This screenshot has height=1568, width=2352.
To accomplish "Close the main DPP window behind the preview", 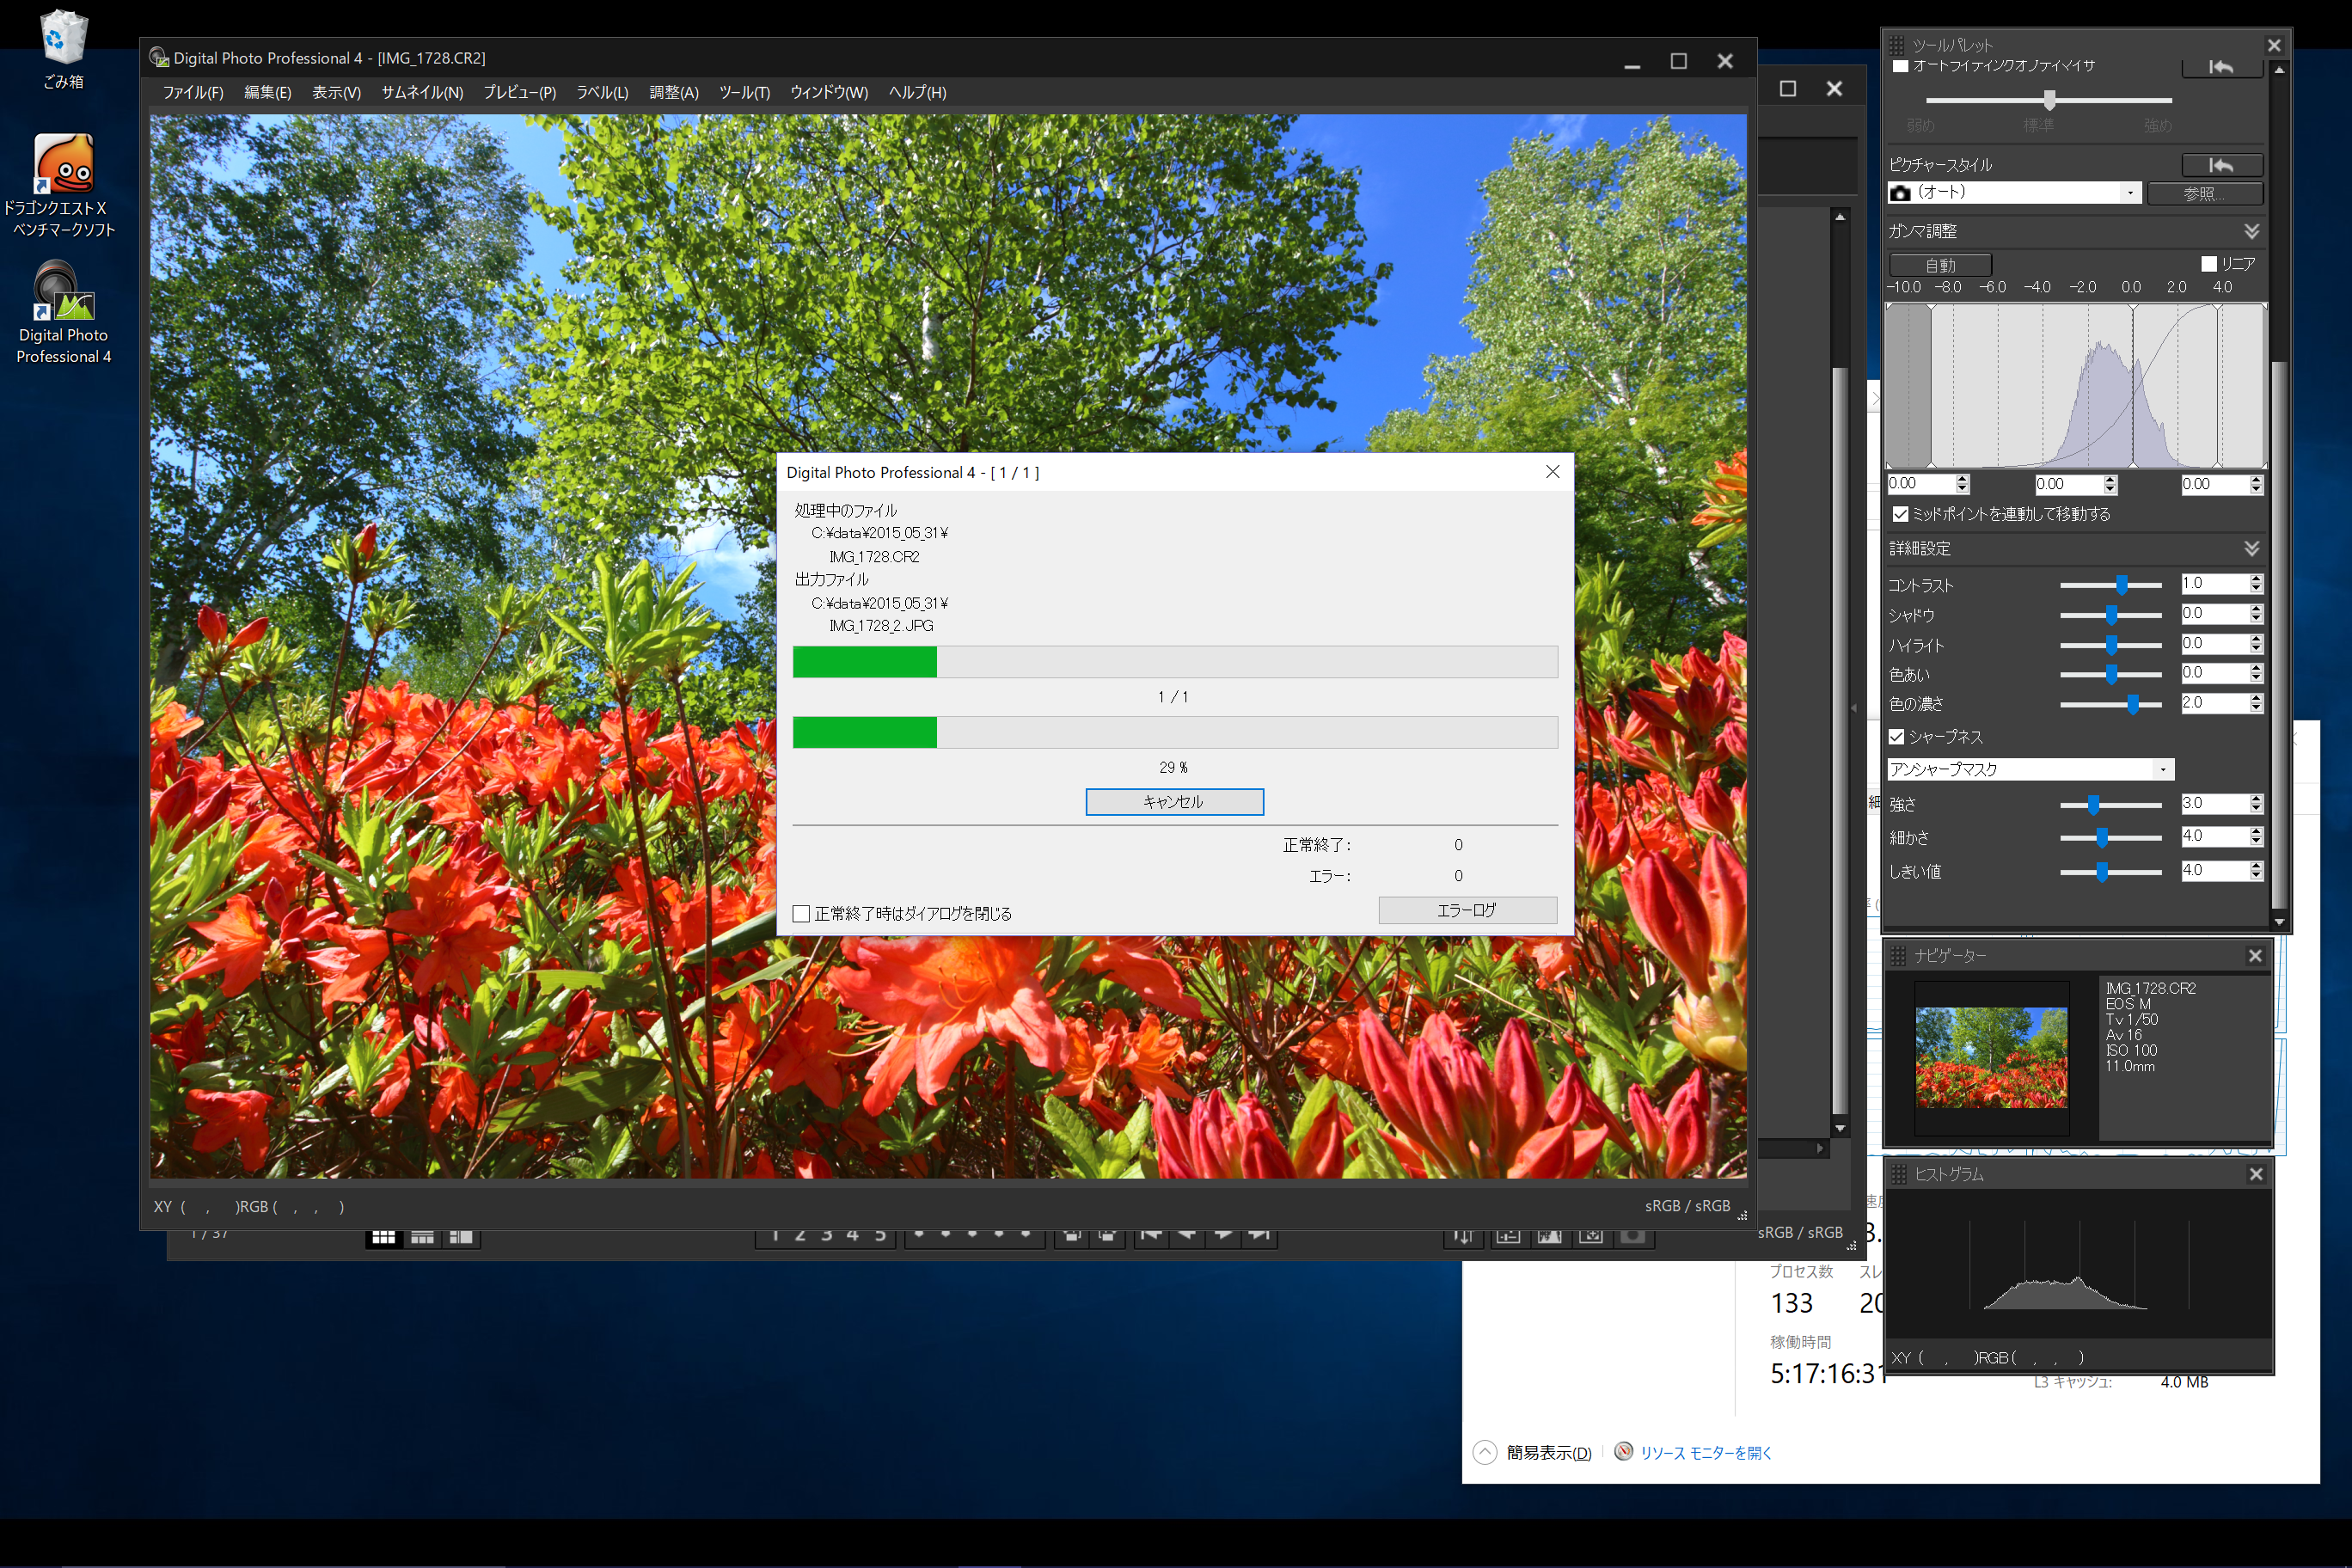I will 1834,89.
